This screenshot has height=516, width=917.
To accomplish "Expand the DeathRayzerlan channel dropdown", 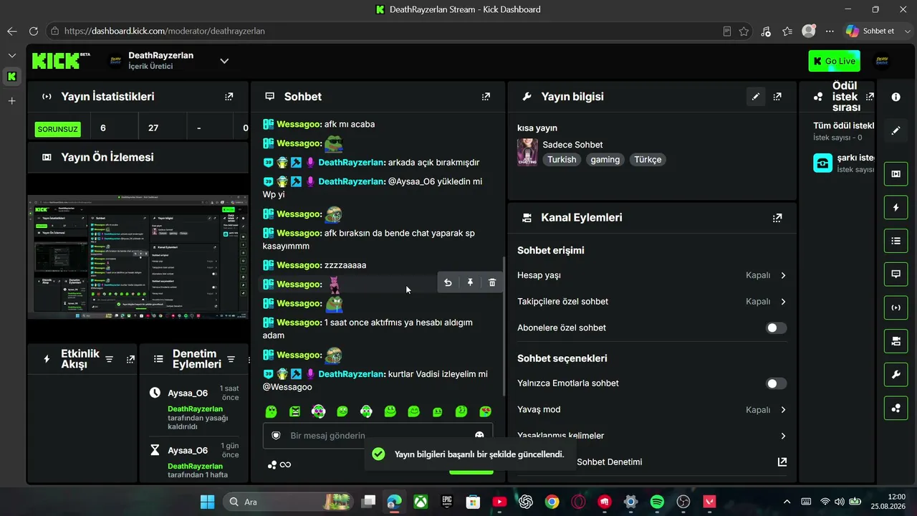I will [224, 61].
